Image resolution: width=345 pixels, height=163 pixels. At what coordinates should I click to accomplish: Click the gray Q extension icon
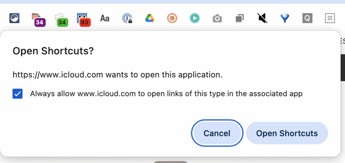[307, 18]
